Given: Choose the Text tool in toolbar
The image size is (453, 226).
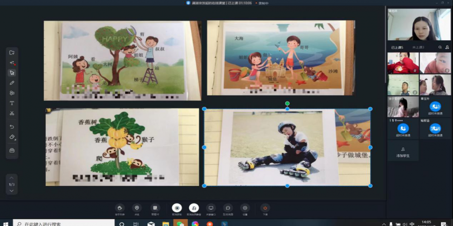Looking at the screenshot, I should tap(12, 103).
